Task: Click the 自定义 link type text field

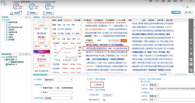Action: (61, 92)
